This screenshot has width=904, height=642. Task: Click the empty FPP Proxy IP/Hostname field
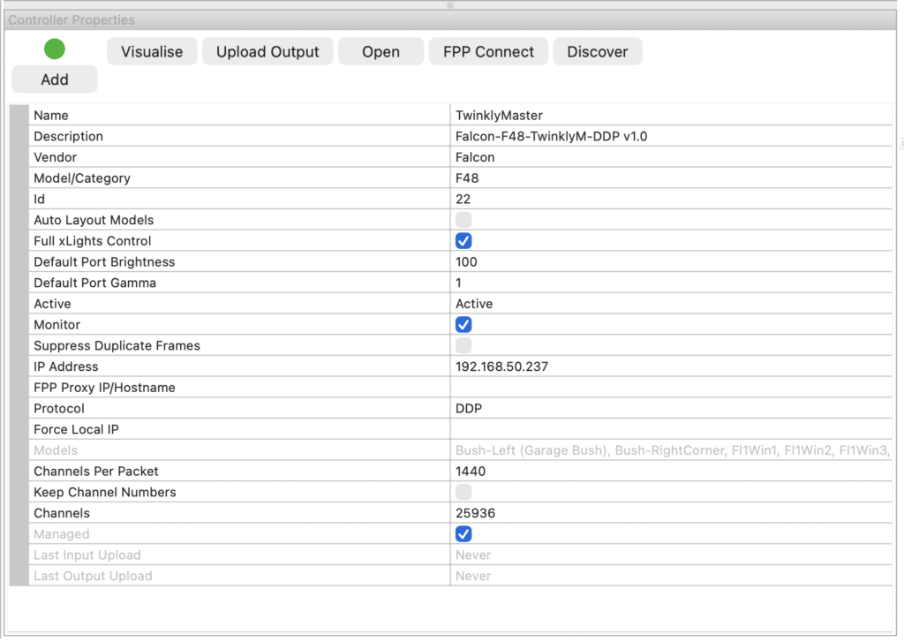point(671,388)
